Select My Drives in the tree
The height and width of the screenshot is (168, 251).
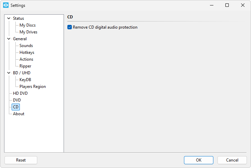28,32
